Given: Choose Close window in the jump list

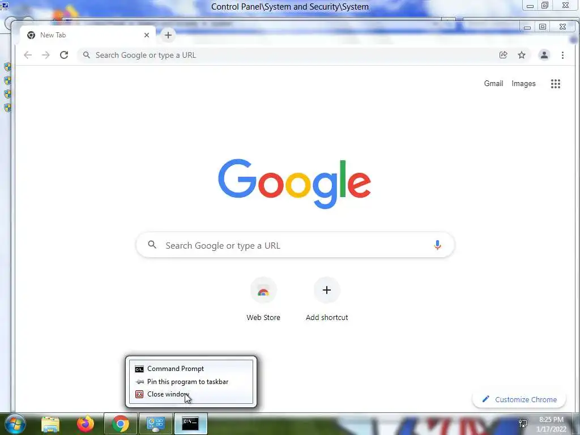Looking at the screenshot, I should click(191, 394).
